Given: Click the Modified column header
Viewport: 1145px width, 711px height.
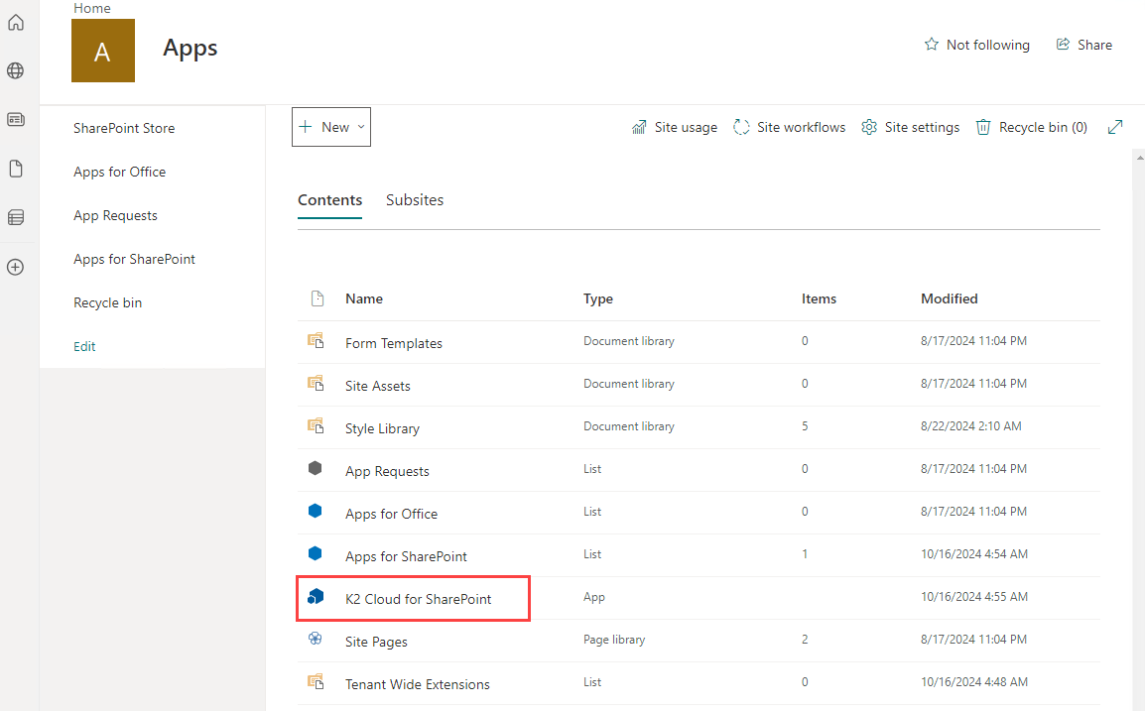Looking at the screenshot, I should coord(950,298).
